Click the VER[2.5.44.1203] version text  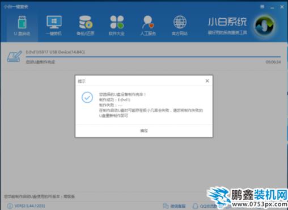click(30, 206)
